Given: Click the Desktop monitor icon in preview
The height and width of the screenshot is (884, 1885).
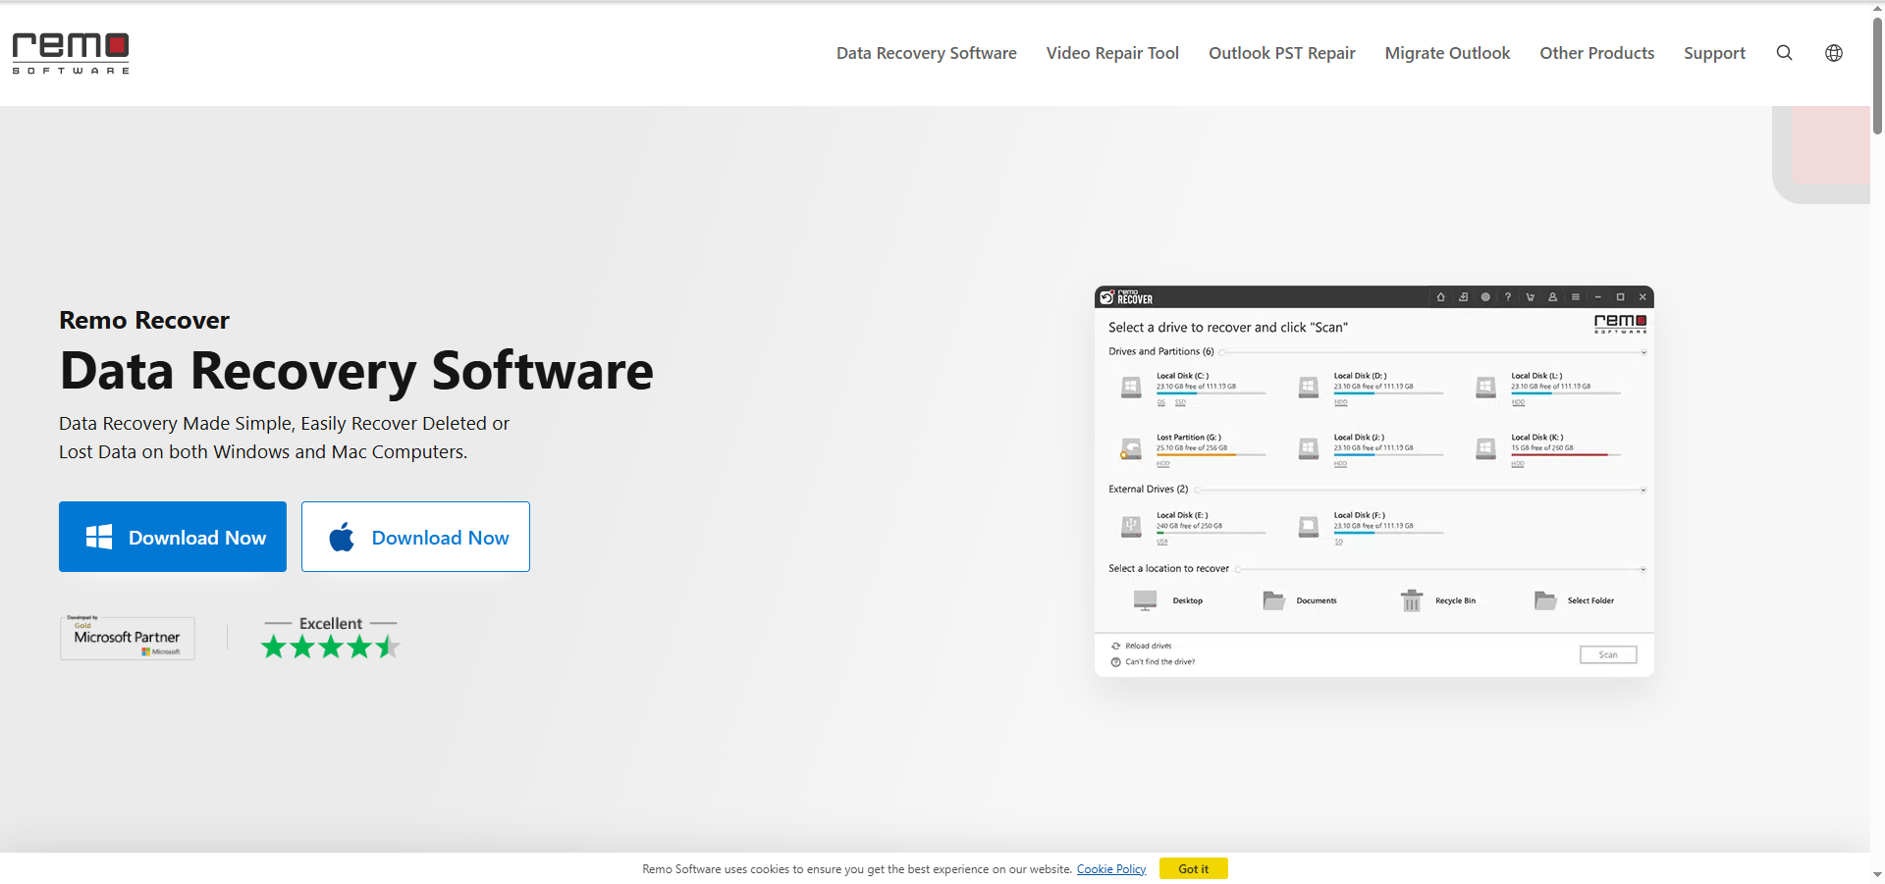Looking at the screenshot, I should point(1145,600).
